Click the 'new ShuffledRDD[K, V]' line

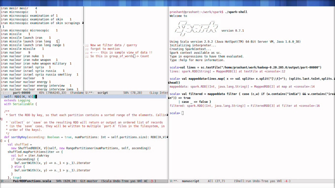coord(81,148)
